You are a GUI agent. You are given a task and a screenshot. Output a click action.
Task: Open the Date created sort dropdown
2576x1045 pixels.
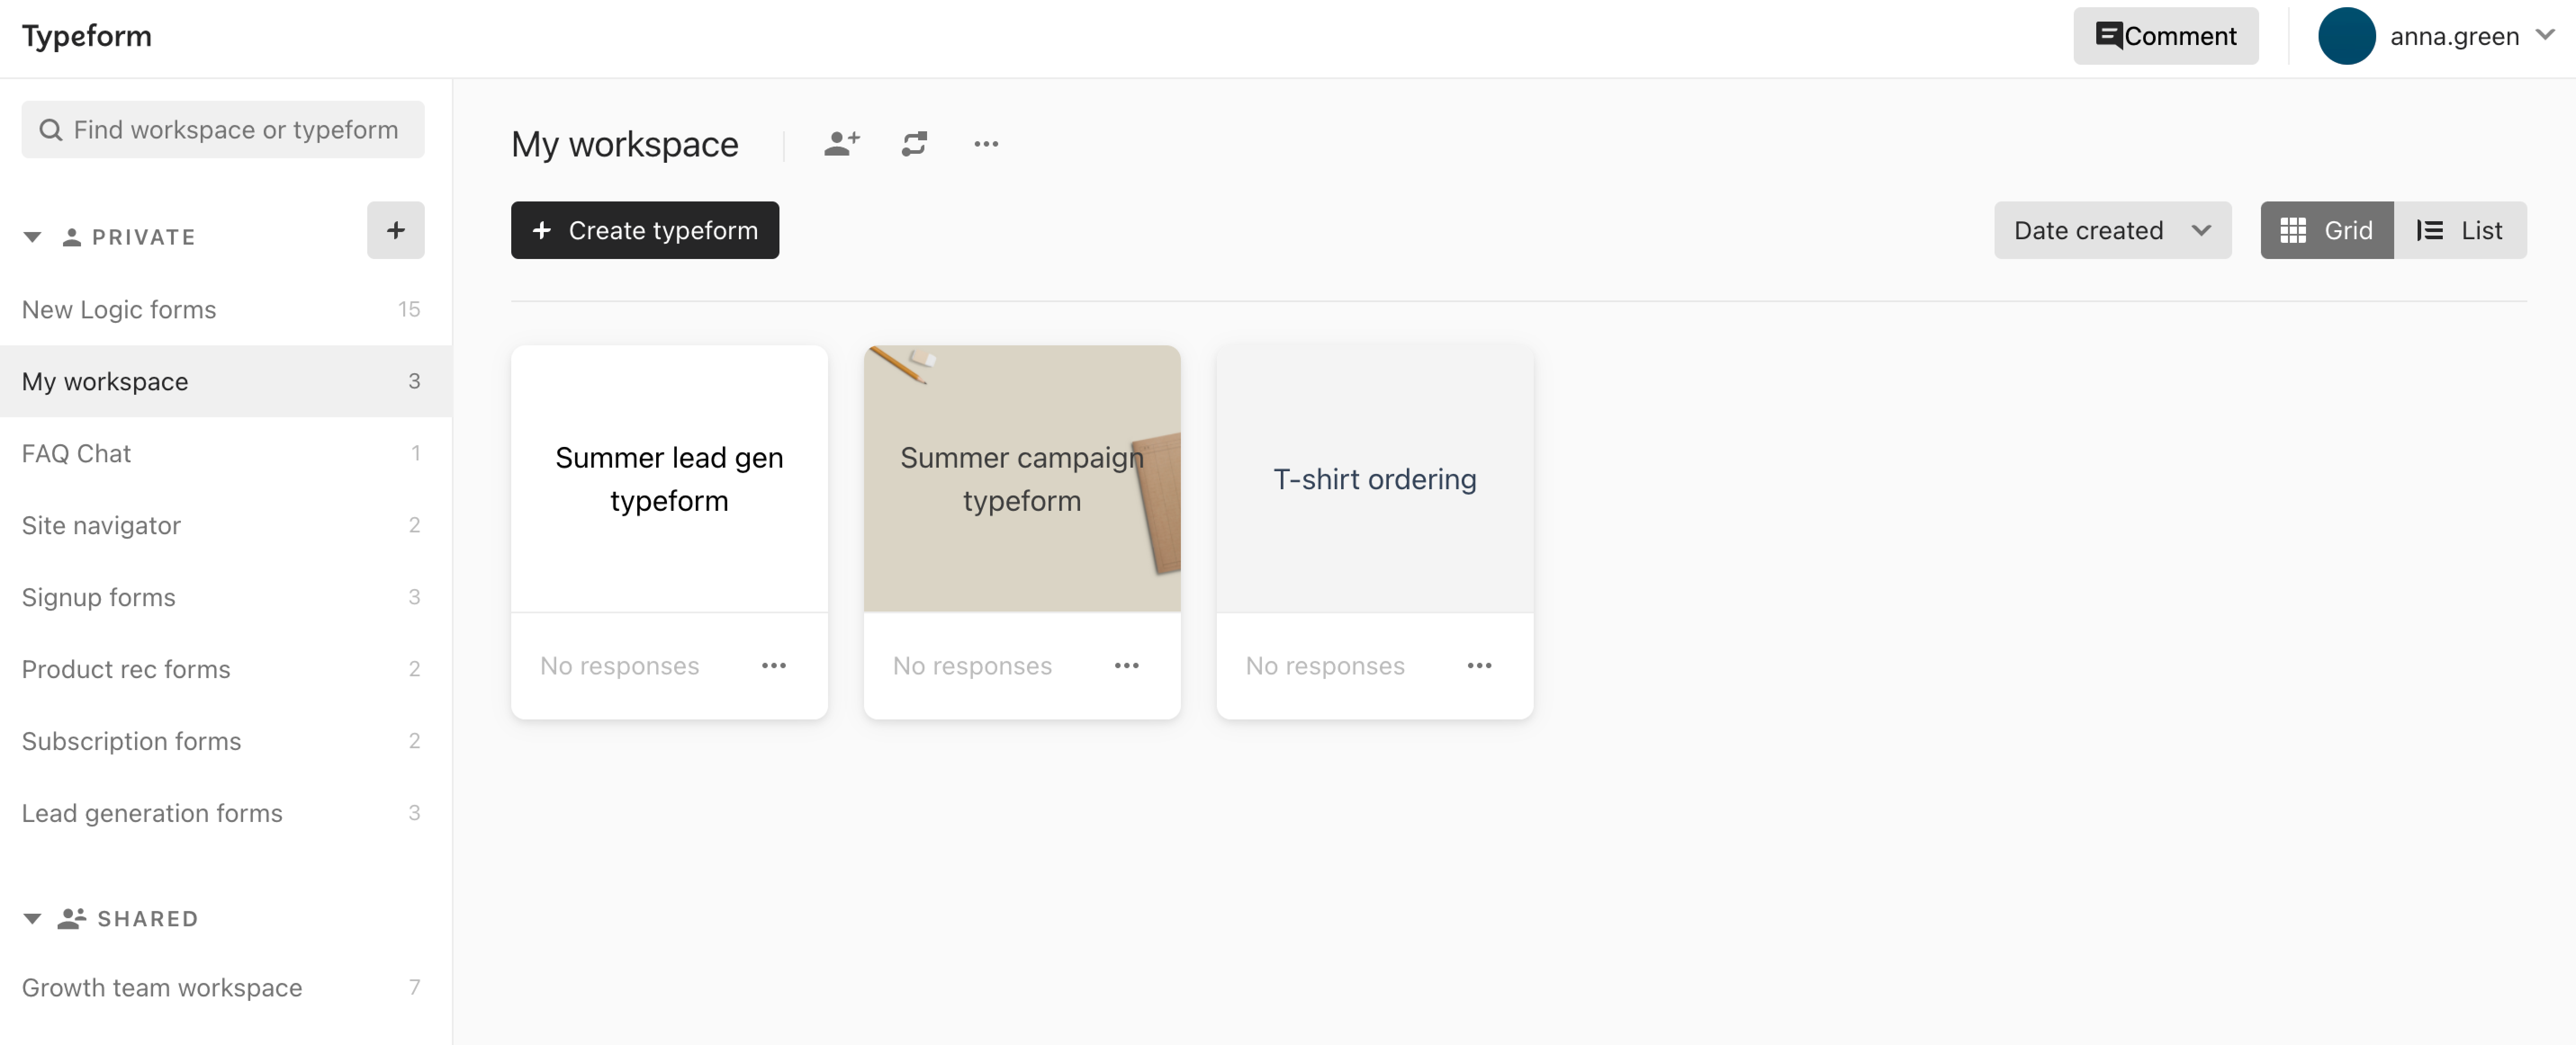pyautogui.click(x=2112, y=231)
